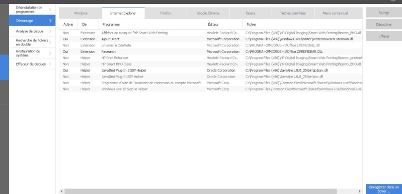Open Analyse de disque section

32,31
